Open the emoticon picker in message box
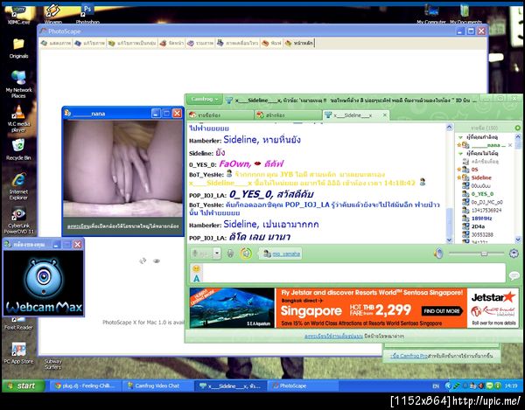Viewport: 525px width, 410px height. point(197,268)
